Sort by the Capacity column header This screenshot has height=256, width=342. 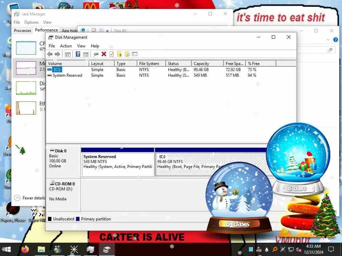pyautogui.click(x=207, y=64)
